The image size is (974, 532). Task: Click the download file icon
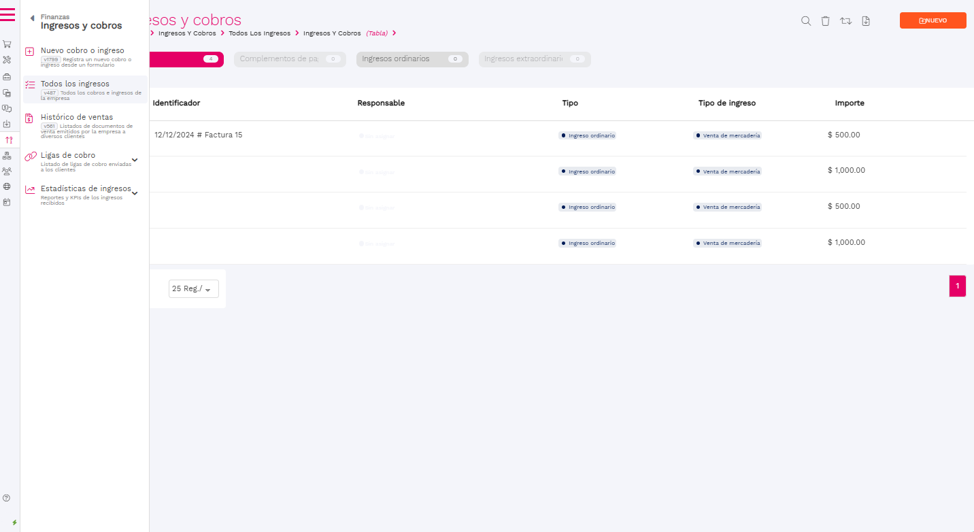pos(866,21)
